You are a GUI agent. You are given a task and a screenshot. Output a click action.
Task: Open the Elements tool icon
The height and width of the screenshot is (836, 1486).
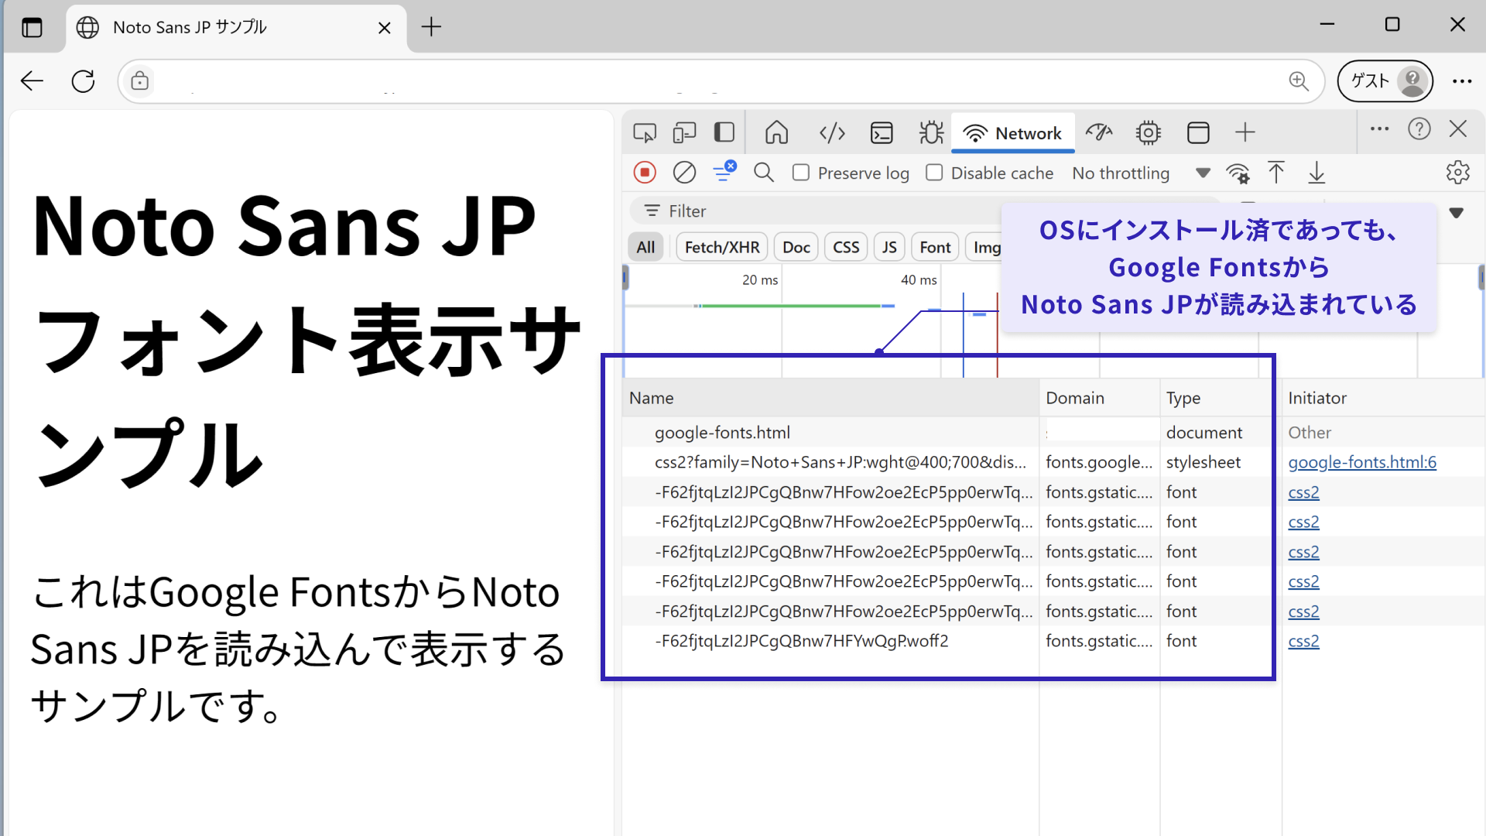point(832,133)
